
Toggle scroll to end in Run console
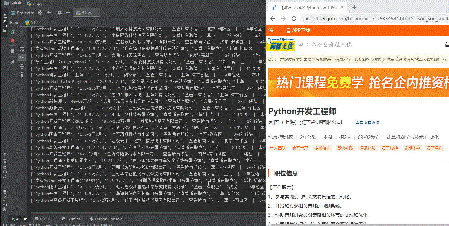[x=22, y=58]
